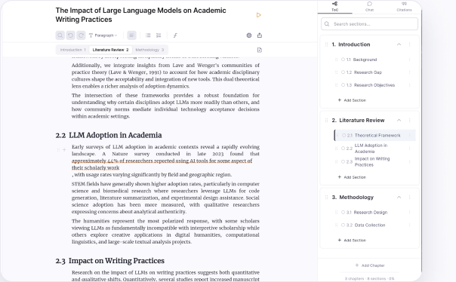Undo the last edit

(70, 35)
